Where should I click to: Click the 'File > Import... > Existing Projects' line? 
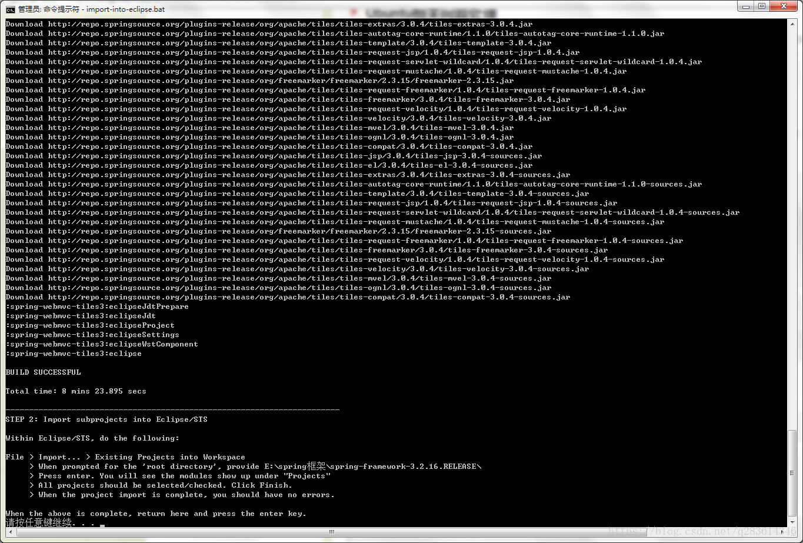[x=125, y=457]
